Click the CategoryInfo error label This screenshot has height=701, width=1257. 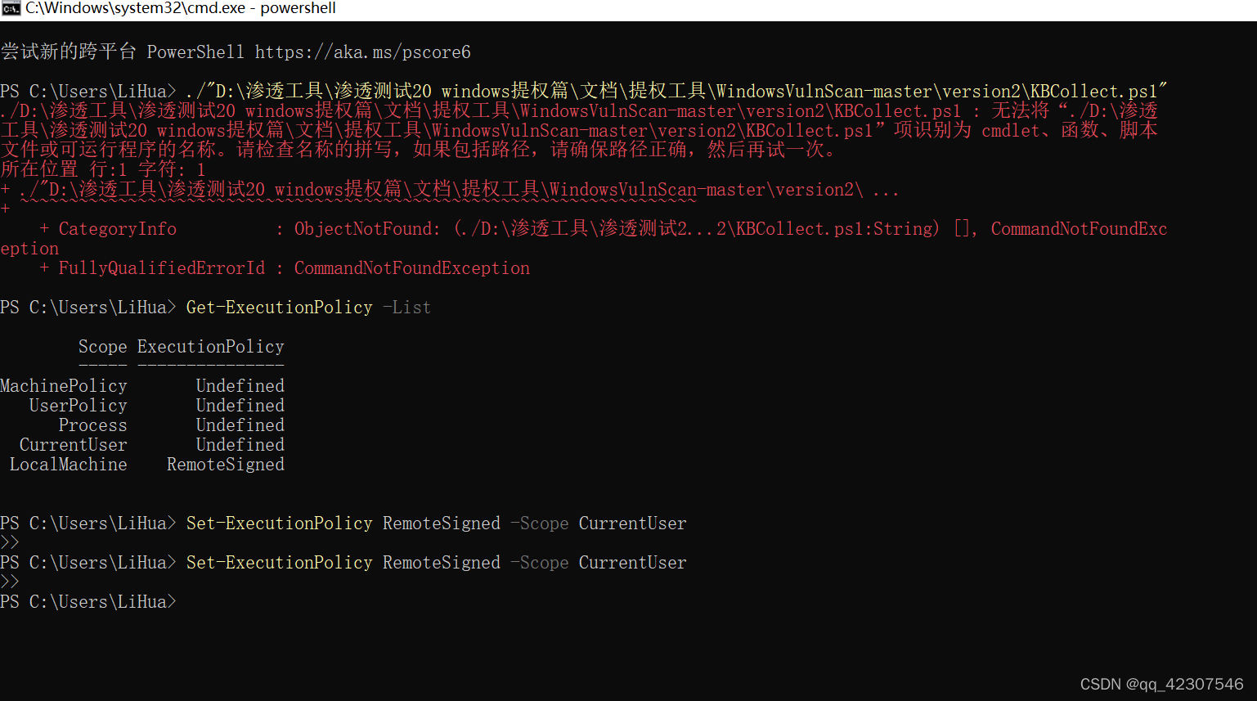pos(117,229)
